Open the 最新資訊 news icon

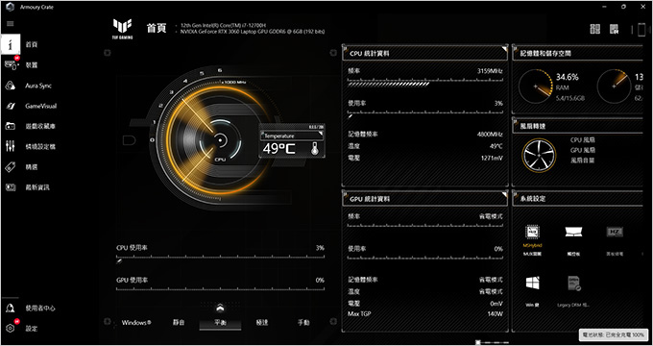click(x=11, y=187)
